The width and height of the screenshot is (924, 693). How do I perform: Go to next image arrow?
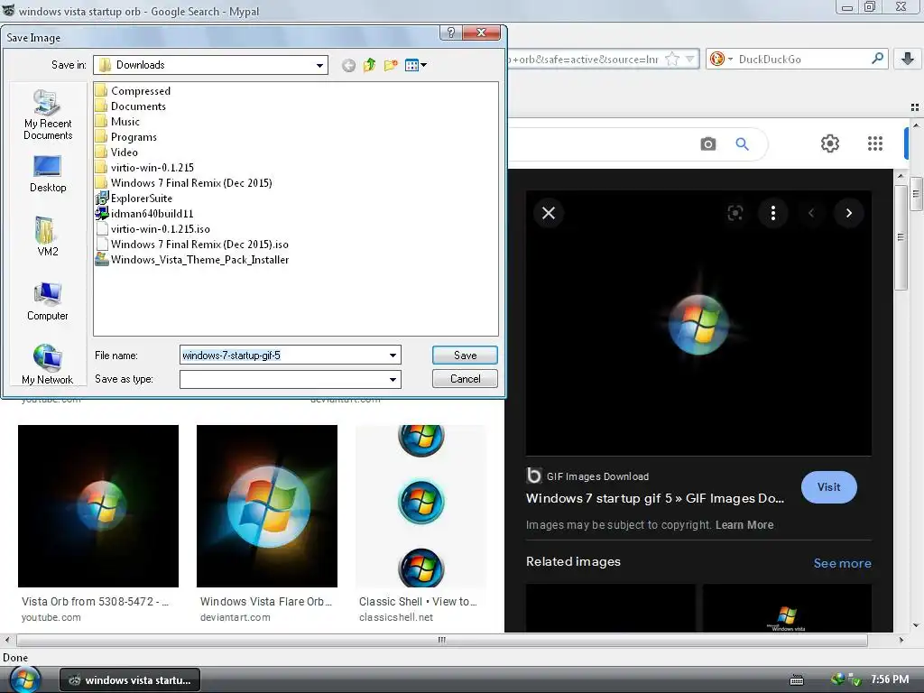(x=848, y=213)
